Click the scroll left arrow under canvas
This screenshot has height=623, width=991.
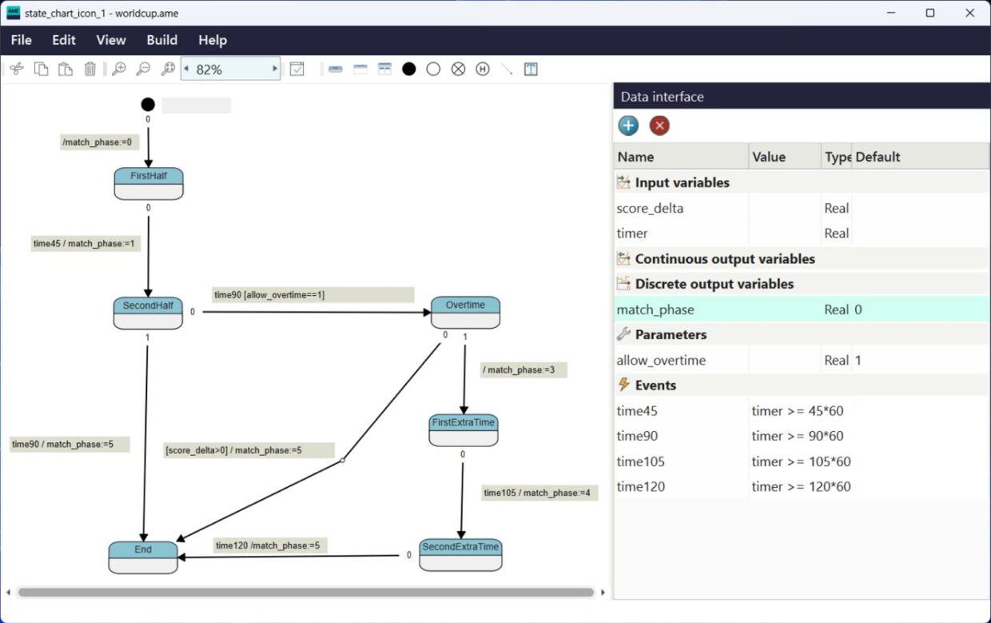point(9,593)
